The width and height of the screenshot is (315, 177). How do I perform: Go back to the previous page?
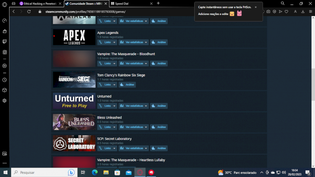(x=14, y=12)
